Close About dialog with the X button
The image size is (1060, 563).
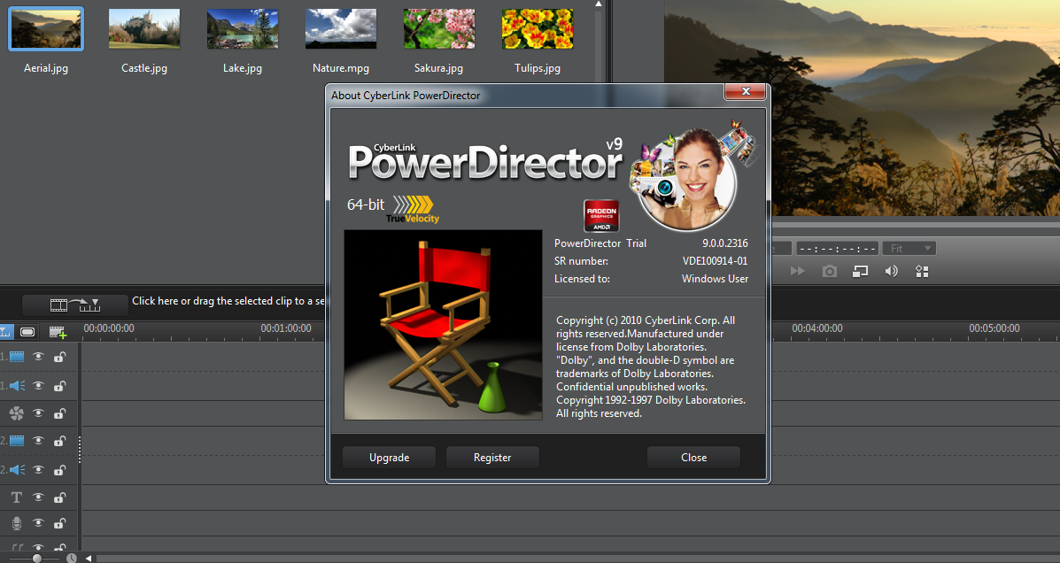pyautogui.click(x=745, y=91)
